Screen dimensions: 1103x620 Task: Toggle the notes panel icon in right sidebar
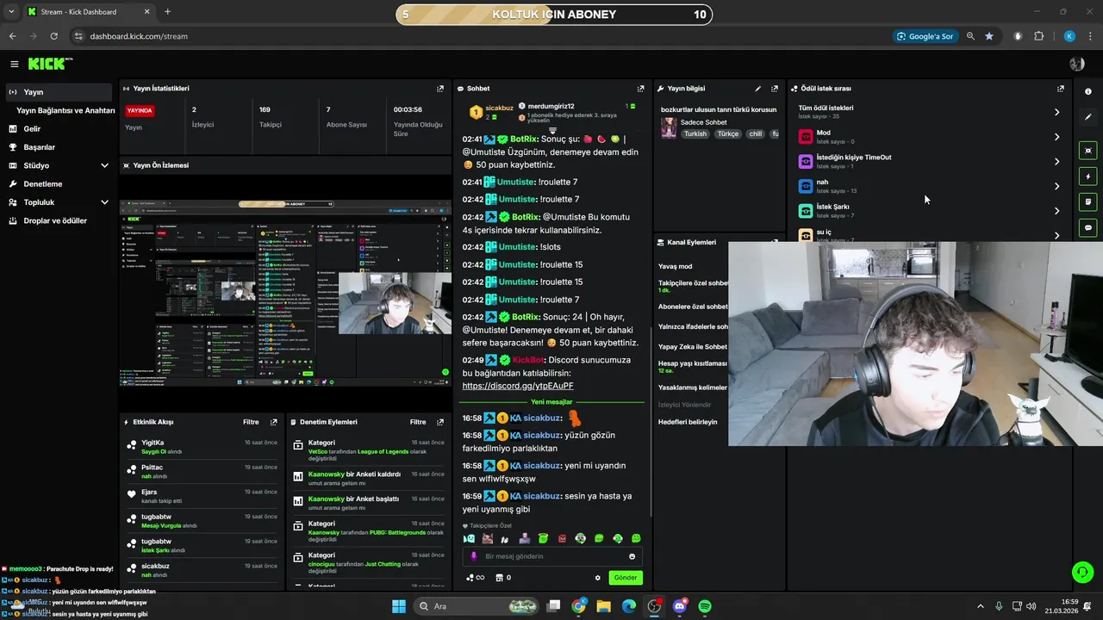(1088, 202)
